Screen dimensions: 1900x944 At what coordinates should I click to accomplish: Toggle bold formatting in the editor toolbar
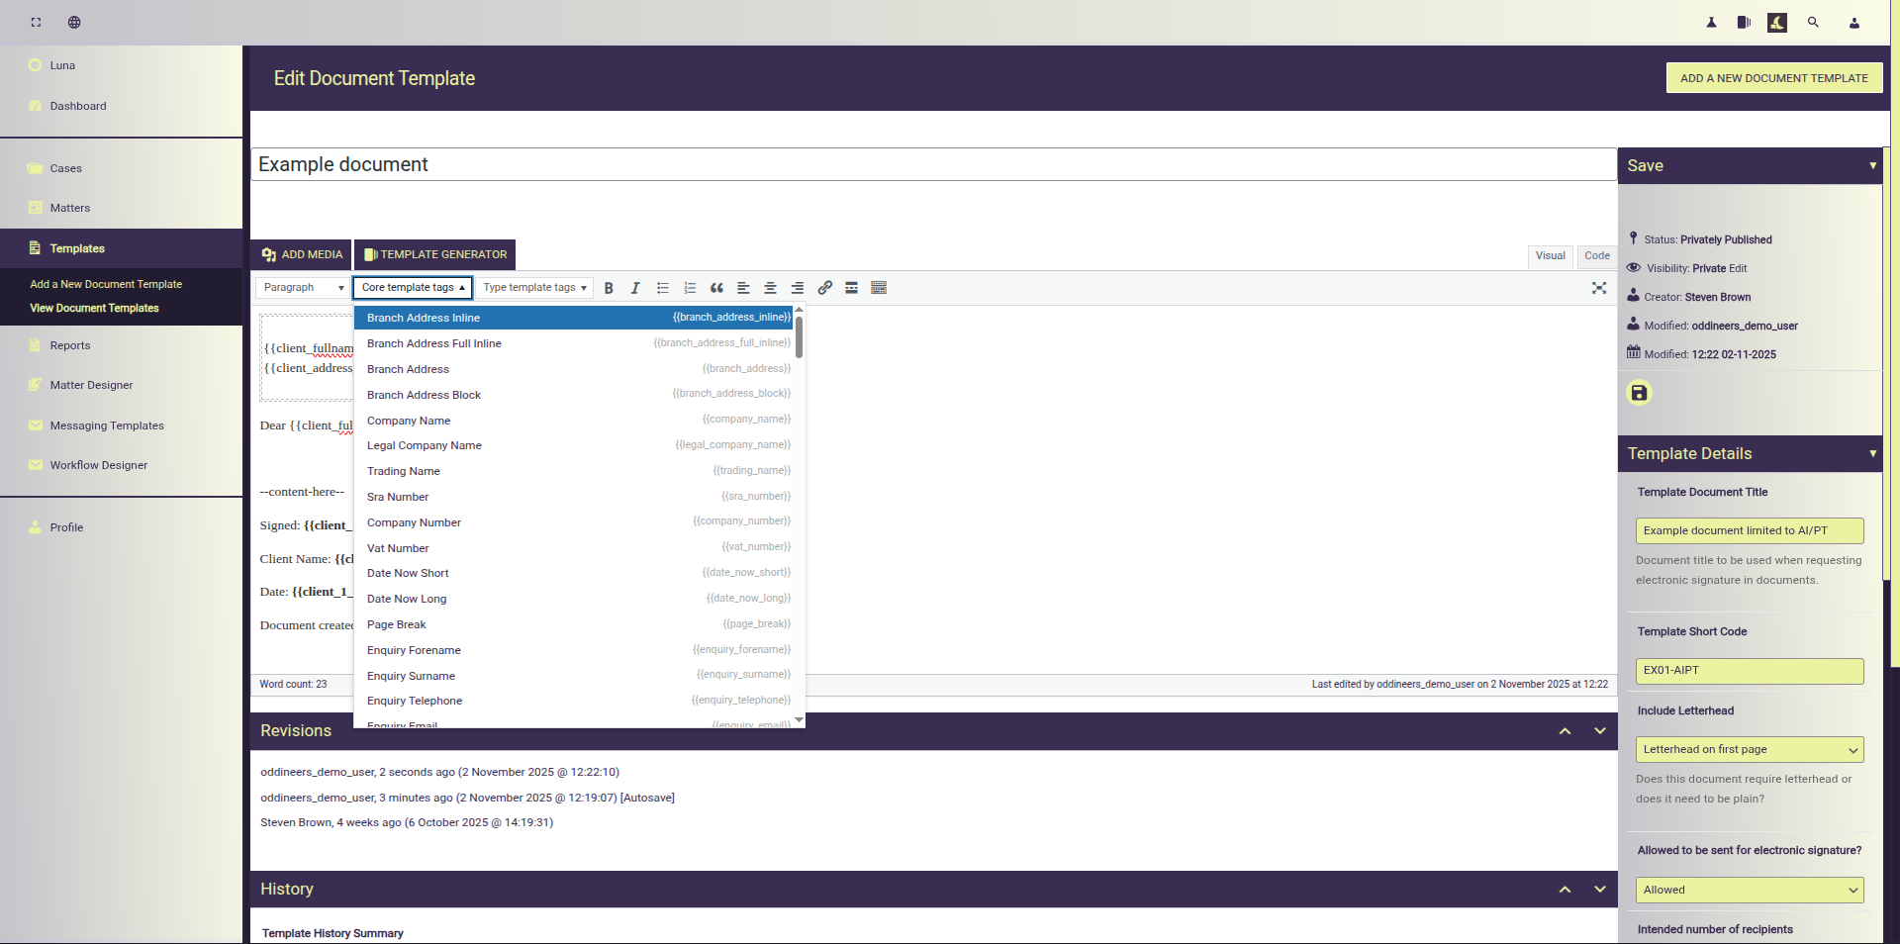[609, 288]
